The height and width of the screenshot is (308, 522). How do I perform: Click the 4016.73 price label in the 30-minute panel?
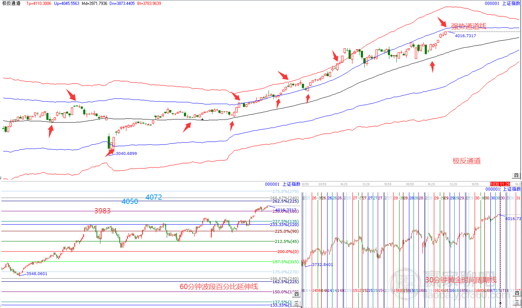513,219
